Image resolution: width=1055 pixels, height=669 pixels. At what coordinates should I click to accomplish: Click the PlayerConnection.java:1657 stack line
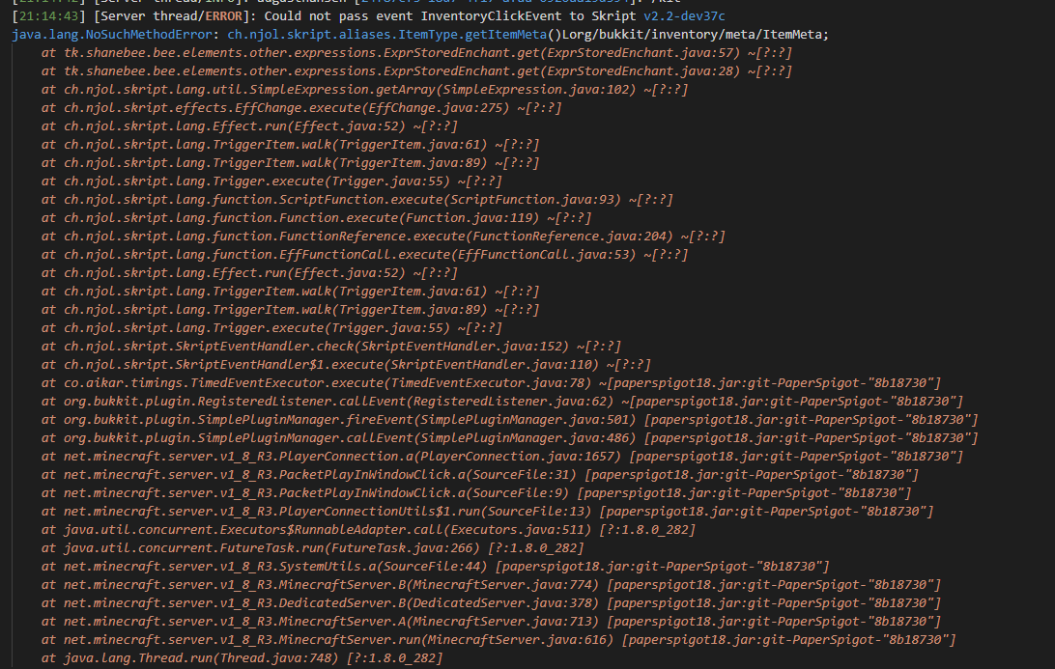502,457
